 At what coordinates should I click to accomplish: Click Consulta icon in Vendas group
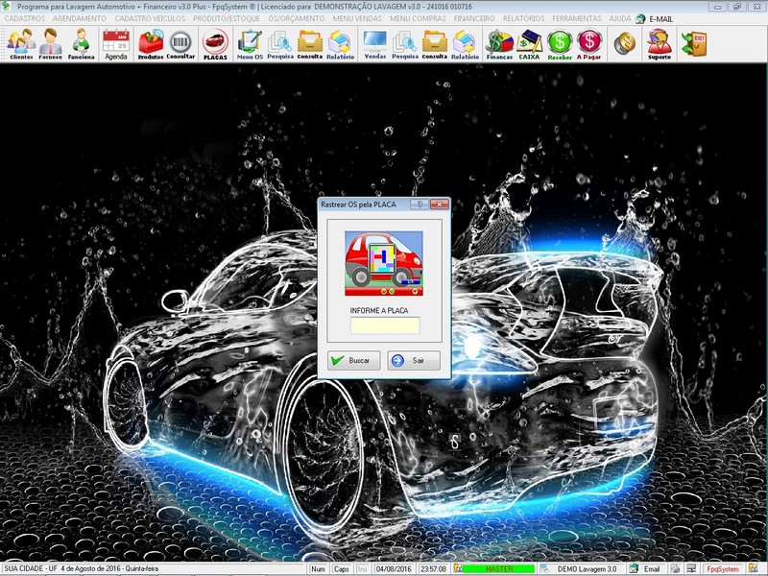435,44
